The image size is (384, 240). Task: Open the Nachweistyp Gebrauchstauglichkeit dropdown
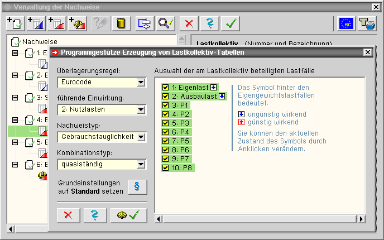(141, 137)
